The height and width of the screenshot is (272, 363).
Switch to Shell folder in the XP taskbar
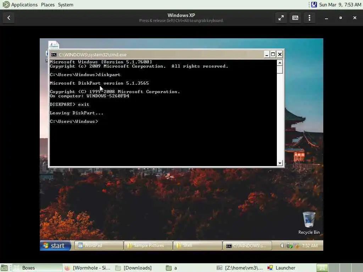click(197, 245)
